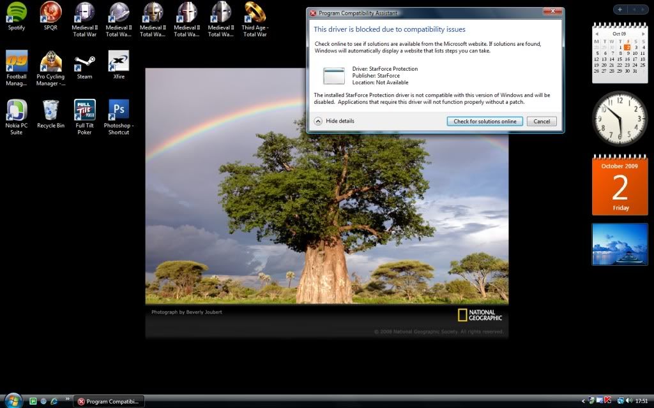
Task: Click the orange October 2009 calendar gadget
Action: point(620,186)
